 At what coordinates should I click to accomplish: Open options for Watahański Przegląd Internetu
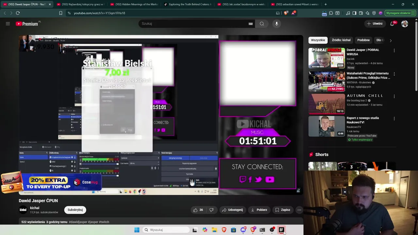(x=394, y=74)
